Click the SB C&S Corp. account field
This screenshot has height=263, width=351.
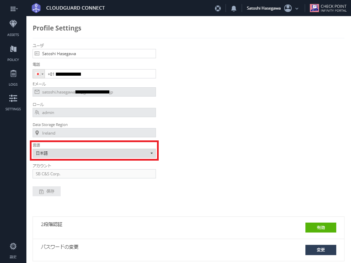tap(94, 174)
